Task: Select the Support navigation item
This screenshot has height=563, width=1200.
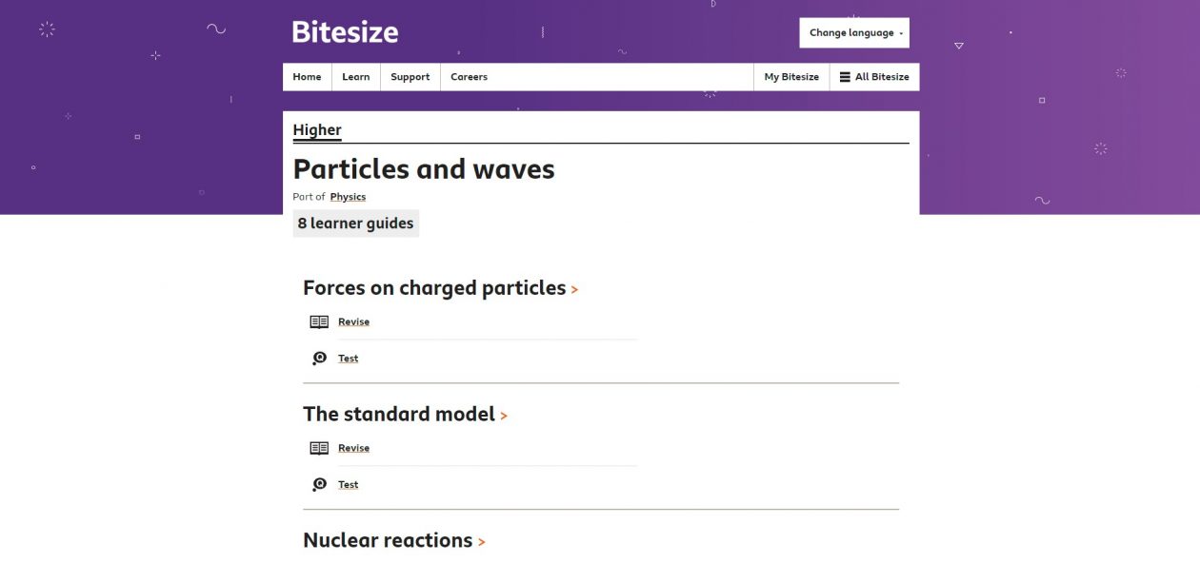Action: tap(410, 77)
